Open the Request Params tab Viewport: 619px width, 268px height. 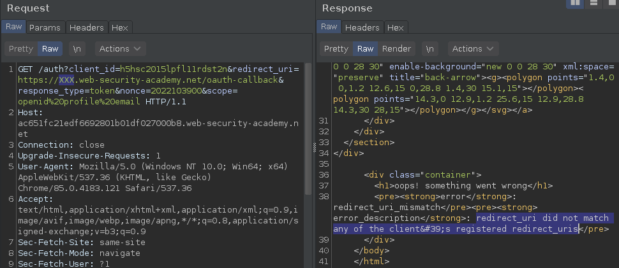click(x=45, y=27)
